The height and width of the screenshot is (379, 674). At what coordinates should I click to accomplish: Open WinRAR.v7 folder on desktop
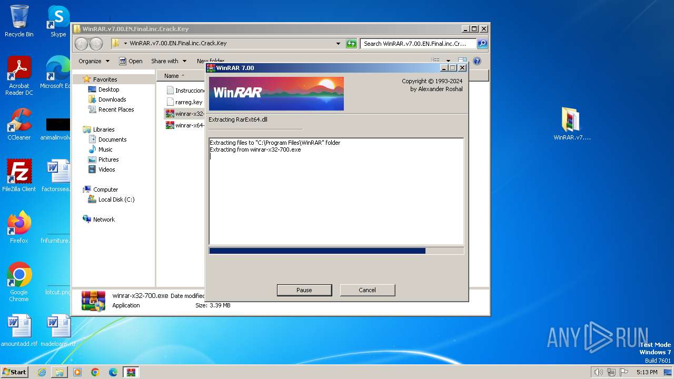tap(572, 124)
